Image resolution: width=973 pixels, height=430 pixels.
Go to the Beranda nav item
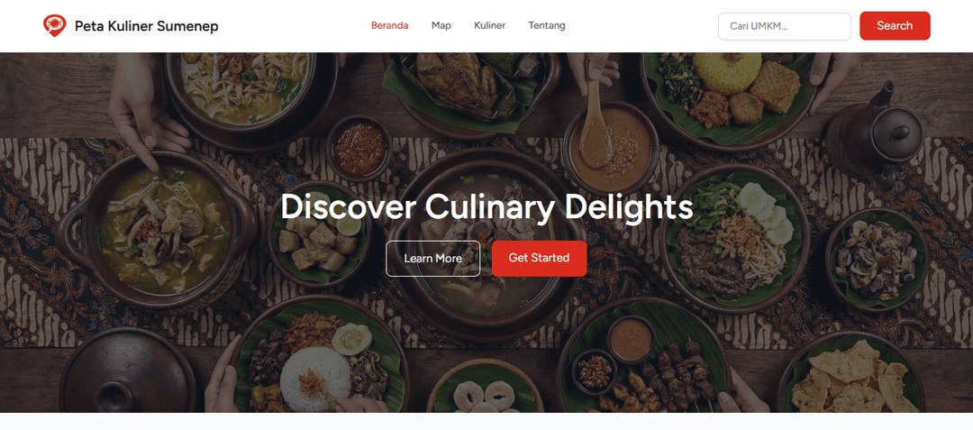[x=390, y=25]
